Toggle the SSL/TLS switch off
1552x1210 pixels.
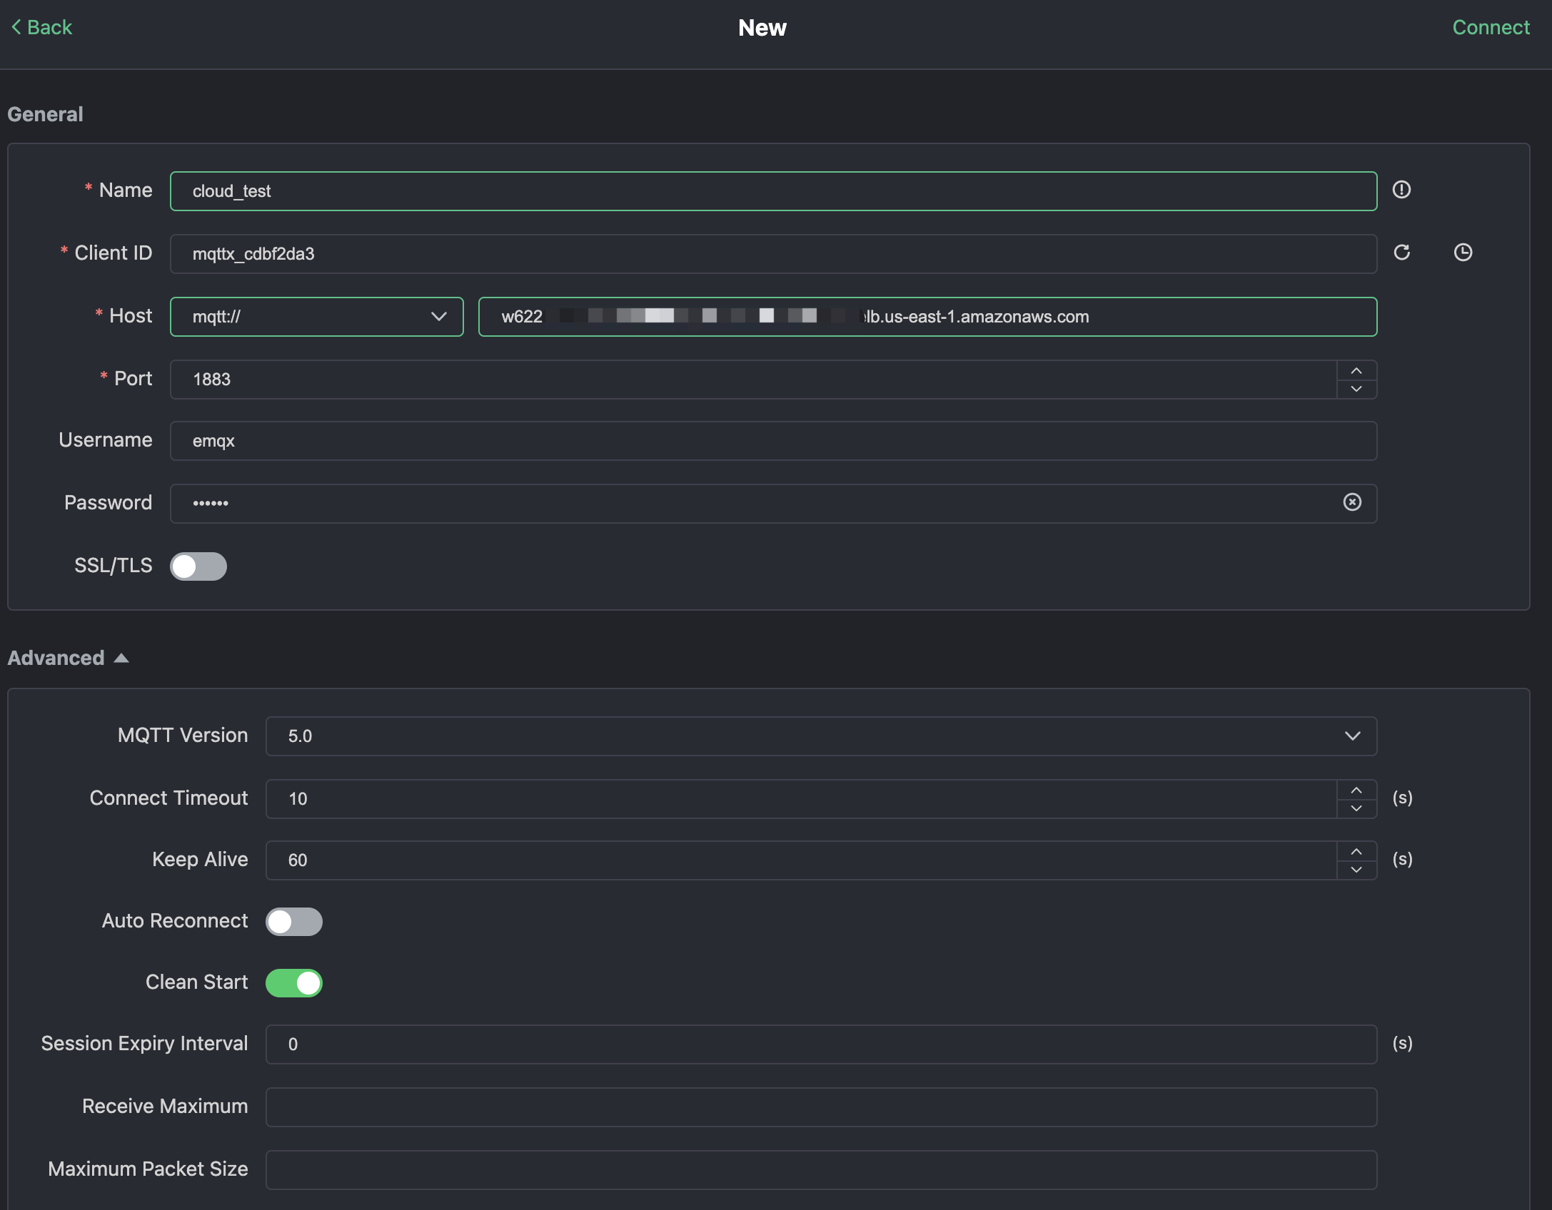pyautogui.click(x=199, y=565)
